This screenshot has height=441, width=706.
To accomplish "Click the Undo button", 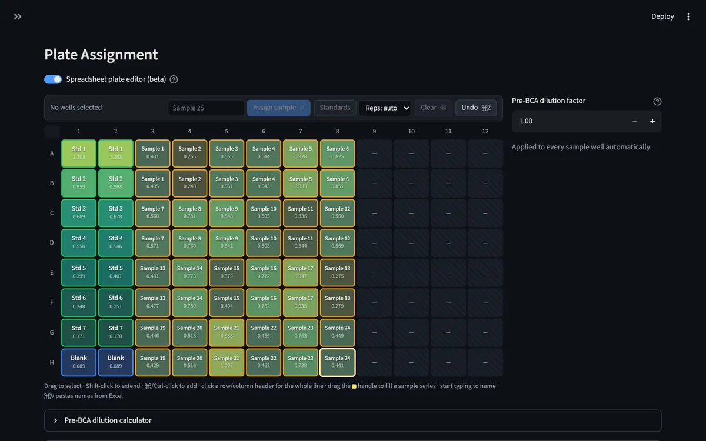I will click(x=476, y=108).
